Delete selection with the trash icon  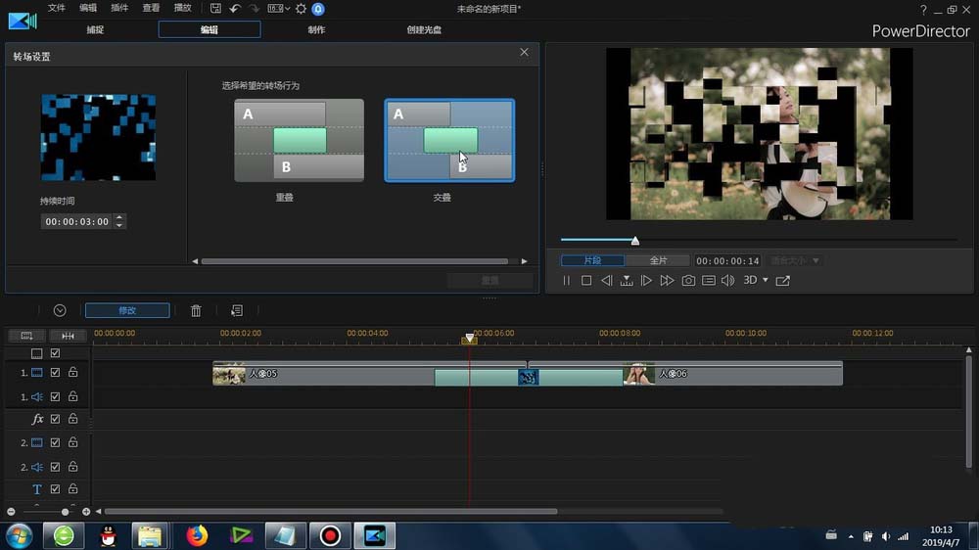(196, 310)
